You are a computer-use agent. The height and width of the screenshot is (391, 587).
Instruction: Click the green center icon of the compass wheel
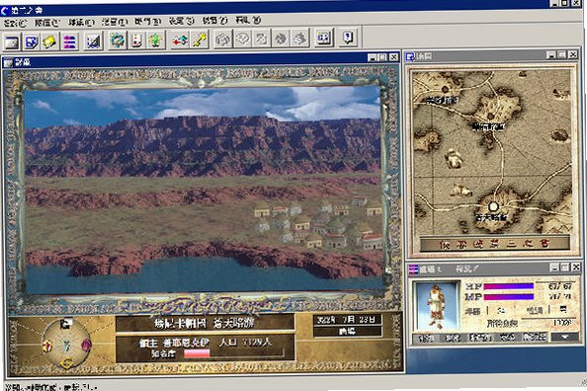(x=66, y=345)
